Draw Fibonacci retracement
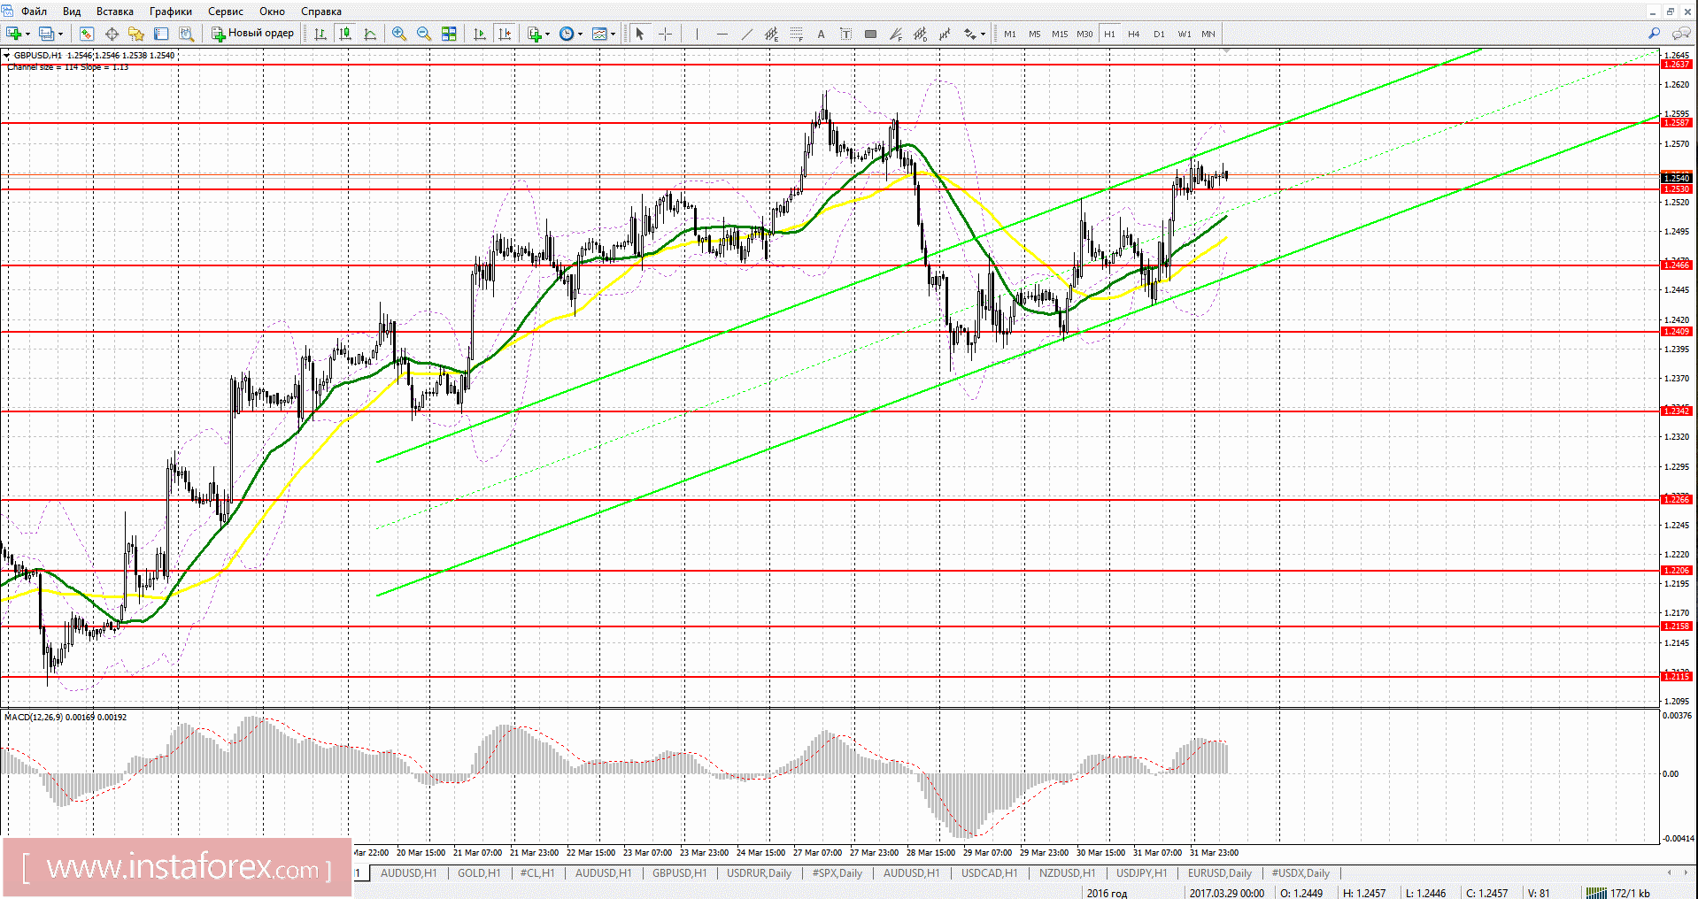 point(796,34)
